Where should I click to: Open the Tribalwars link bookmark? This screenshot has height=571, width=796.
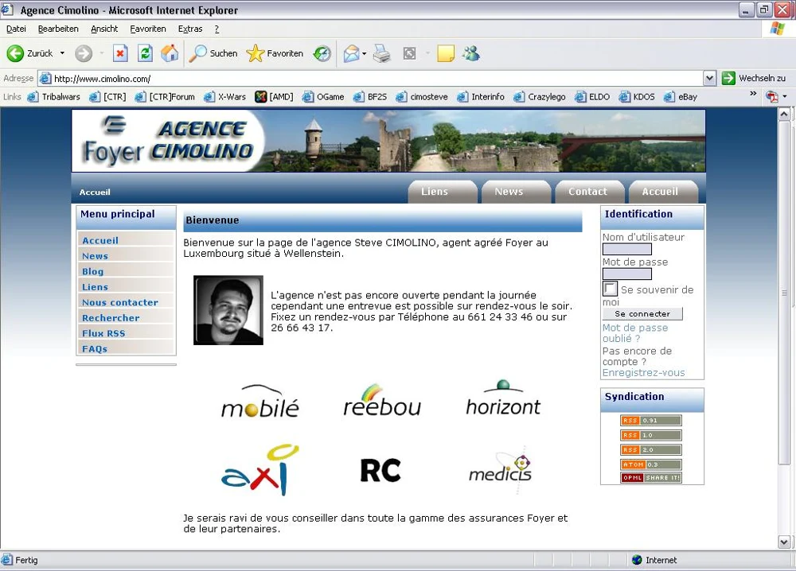click(x=54, y=96)
